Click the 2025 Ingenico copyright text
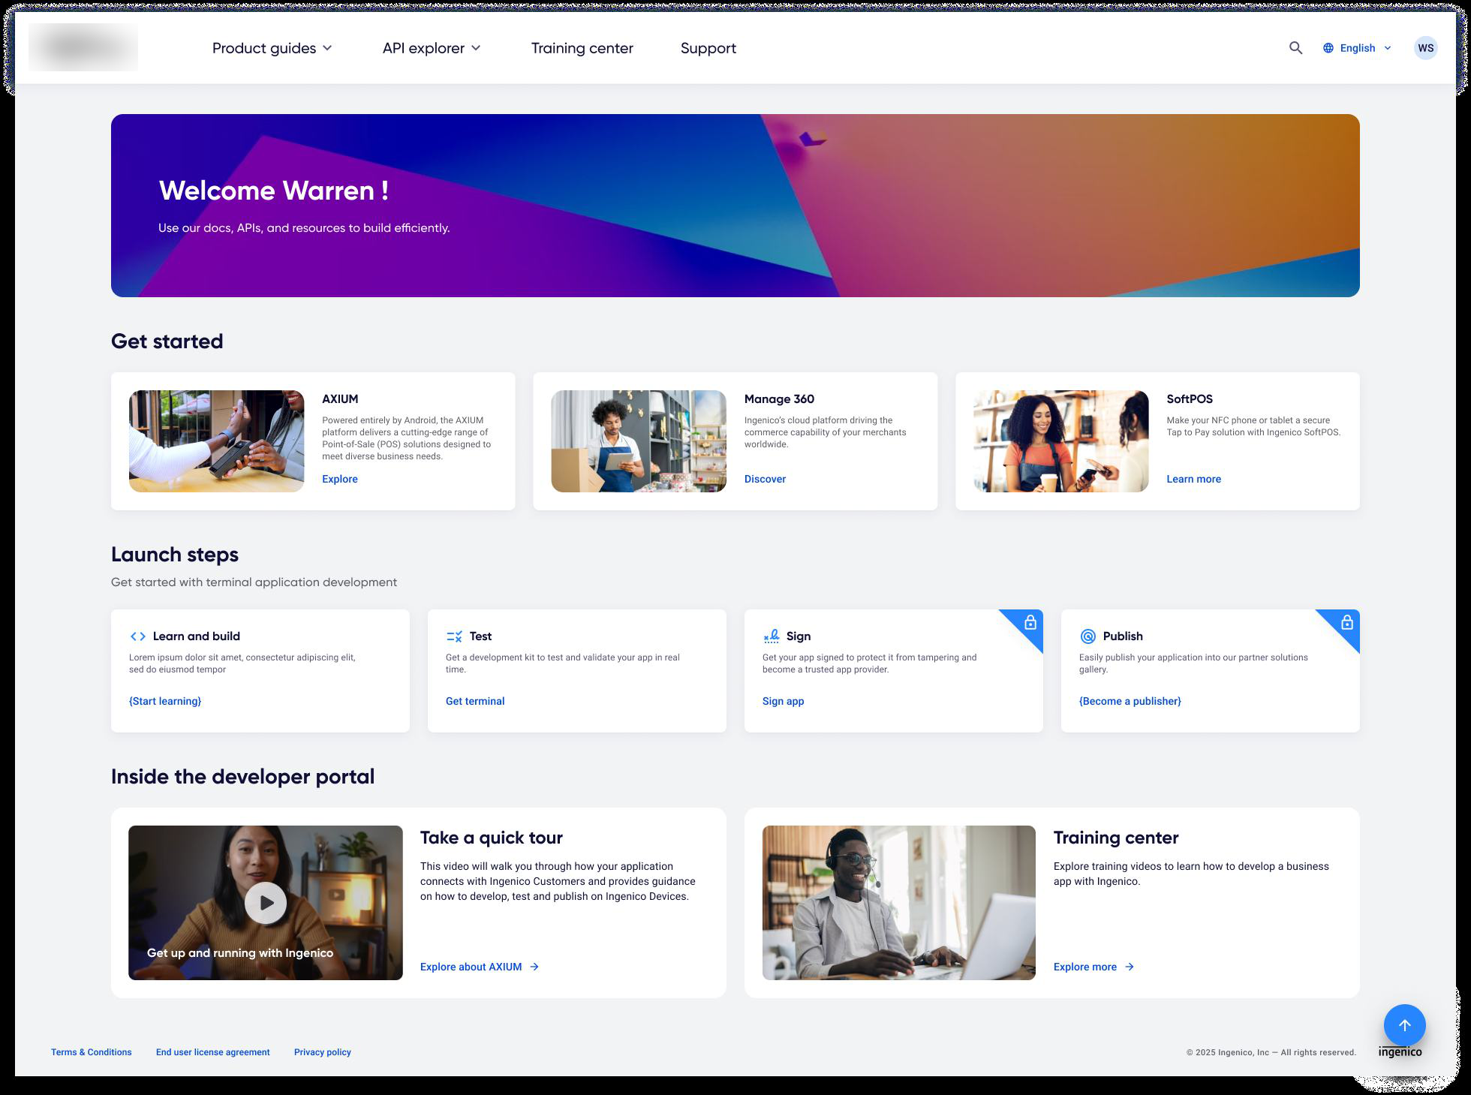The height and width of the screenshot is (1095, 1471). click(x=1271, y=1052)
